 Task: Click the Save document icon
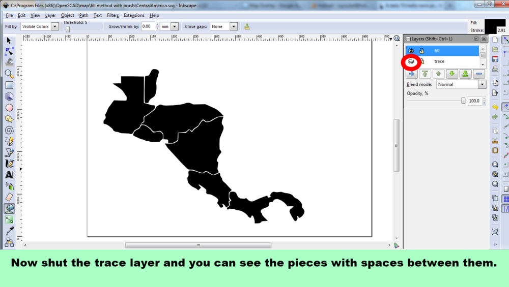pos(495,59)
